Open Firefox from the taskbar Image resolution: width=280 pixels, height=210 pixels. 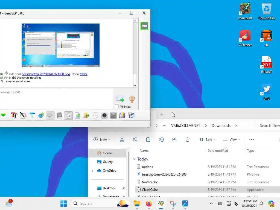tap(149, 203)
